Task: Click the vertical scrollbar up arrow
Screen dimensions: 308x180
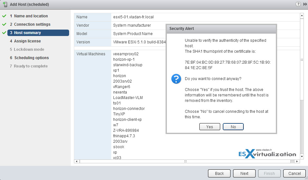Action: (x=302, y=16)
